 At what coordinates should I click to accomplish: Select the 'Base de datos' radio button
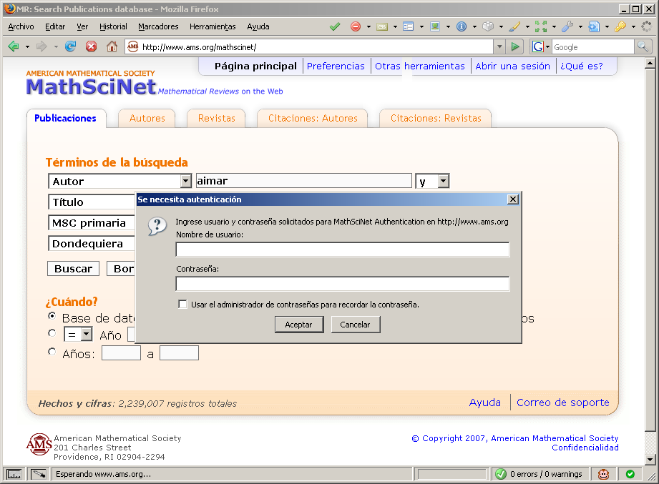52,315
